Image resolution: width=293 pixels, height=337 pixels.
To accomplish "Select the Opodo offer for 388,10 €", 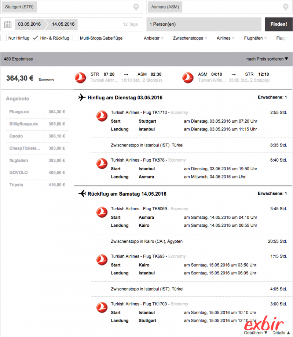I will click(37, 136).
